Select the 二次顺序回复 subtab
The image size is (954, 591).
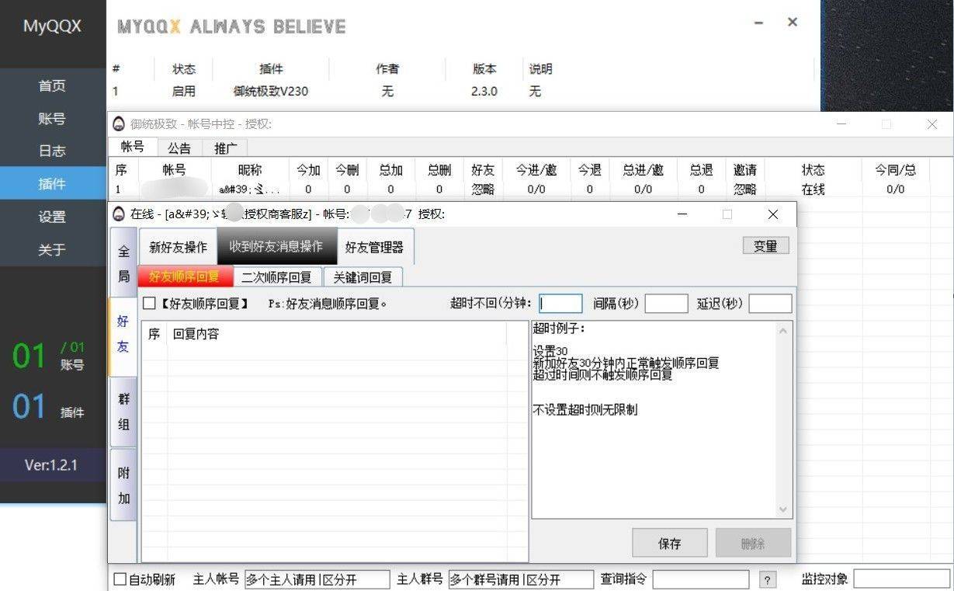point(276,277)
